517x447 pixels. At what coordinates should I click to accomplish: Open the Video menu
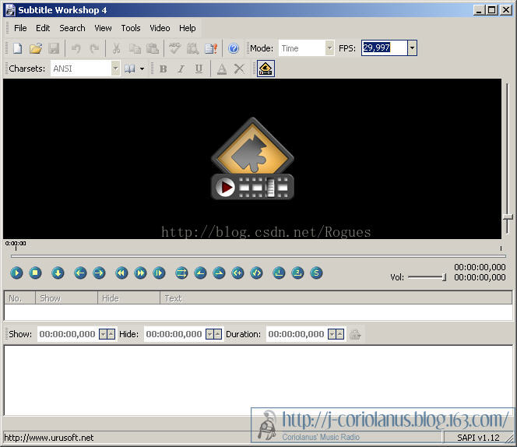160,28
